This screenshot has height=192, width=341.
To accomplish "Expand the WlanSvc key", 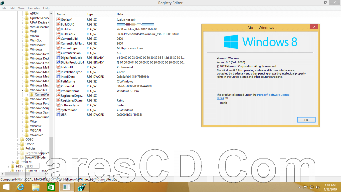I will click(22, 126).
